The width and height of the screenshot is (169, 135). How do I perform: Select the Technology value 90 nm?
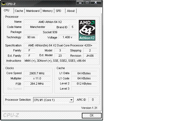coord(31,37)
